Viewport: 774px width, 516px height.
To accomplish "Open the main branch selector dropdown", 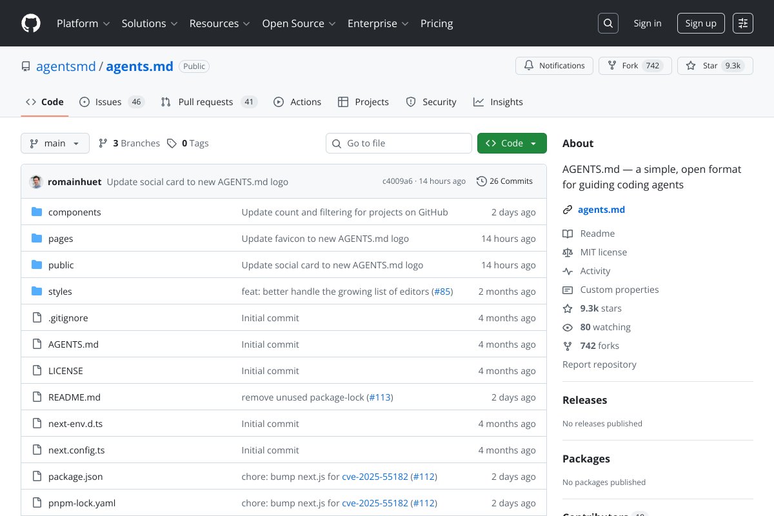I will pos(55,143).
